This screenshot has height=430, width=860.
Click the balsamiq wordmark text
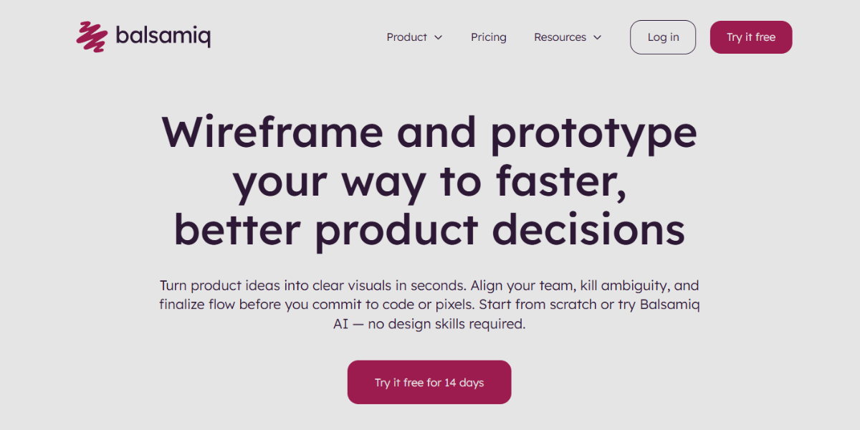pos(163,36)
